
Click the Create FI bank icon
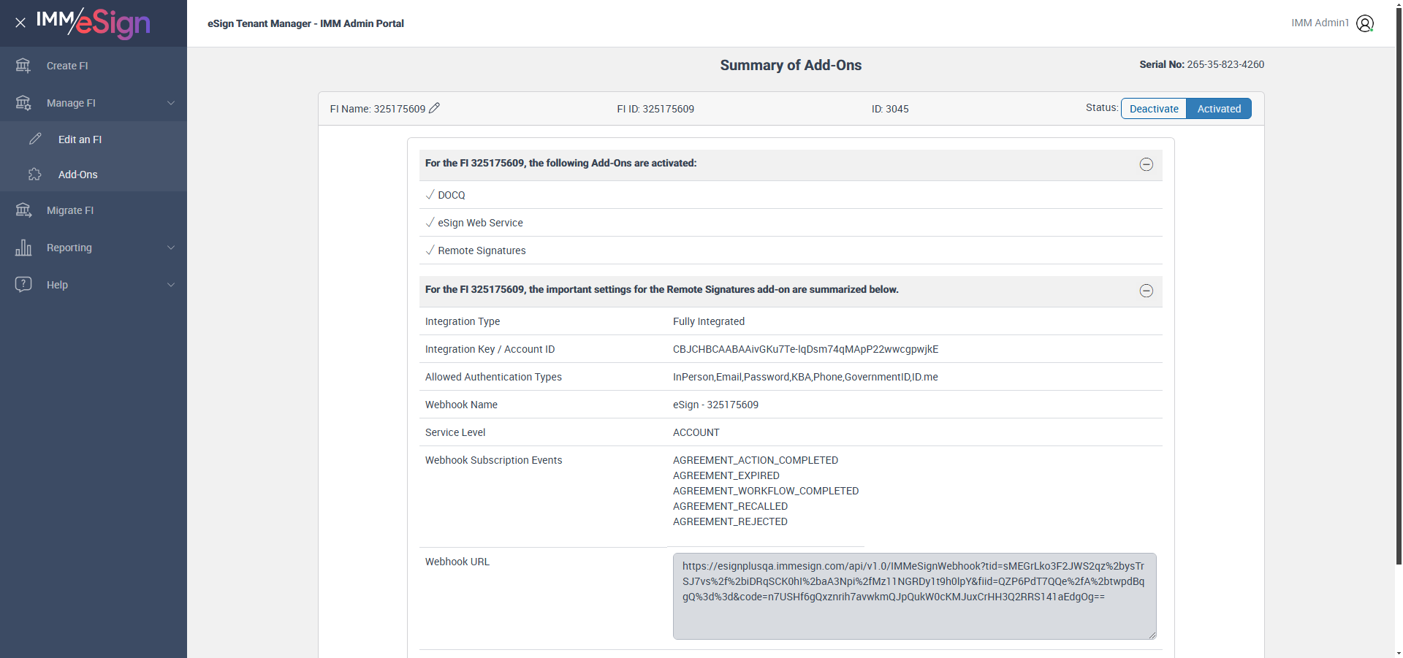coord(23,66)
